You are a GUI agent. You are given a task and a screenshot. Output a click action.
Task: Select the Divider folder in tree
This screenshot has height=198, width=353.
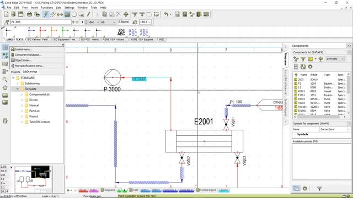34,100
